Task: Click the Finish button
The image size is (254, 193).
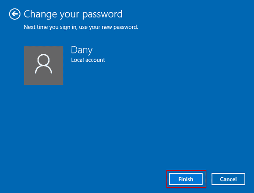Action: (186, 179)
